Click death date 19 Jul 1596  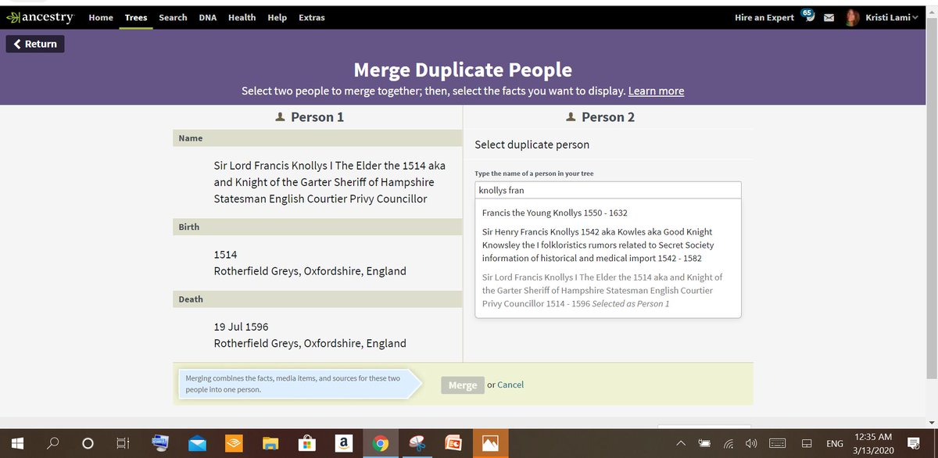tap(241, 327)
